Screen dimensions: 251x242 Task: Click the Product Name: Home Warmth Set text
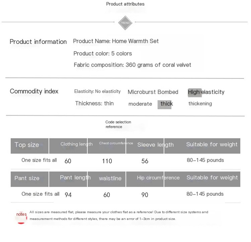(116, 41)
